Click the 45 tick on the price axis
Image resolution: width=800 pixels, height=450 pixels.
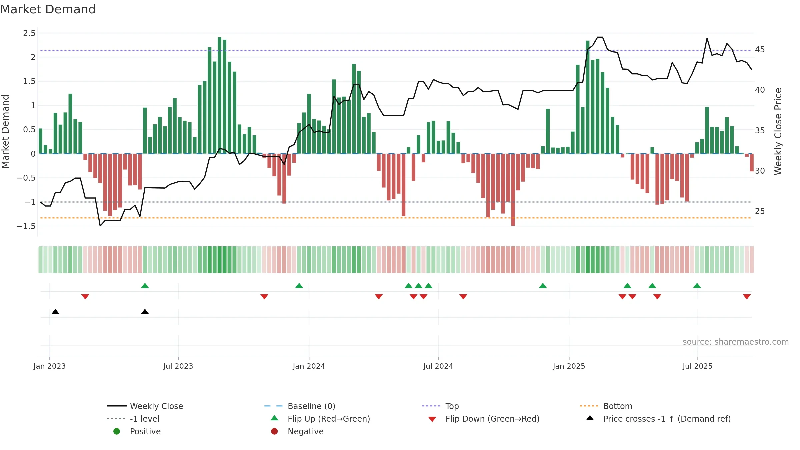(x=760, y=50)
